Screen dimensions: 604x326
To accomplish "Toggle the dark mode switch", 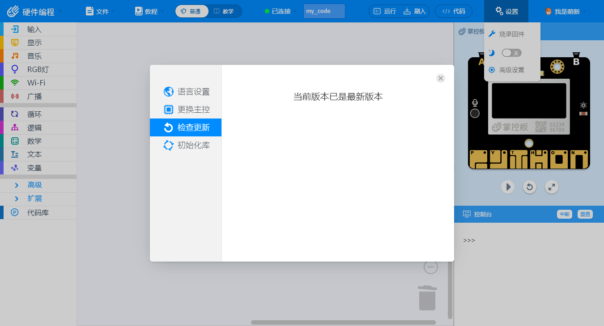I will [512, 53].
